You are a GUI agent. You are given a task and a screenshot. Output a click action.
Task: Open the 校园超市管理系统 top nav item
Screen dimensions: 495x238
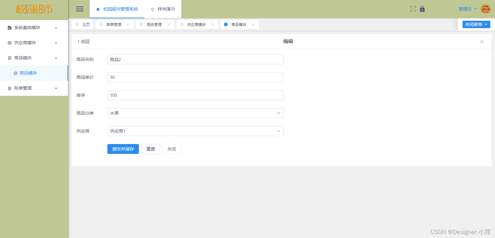click(117, 9)
